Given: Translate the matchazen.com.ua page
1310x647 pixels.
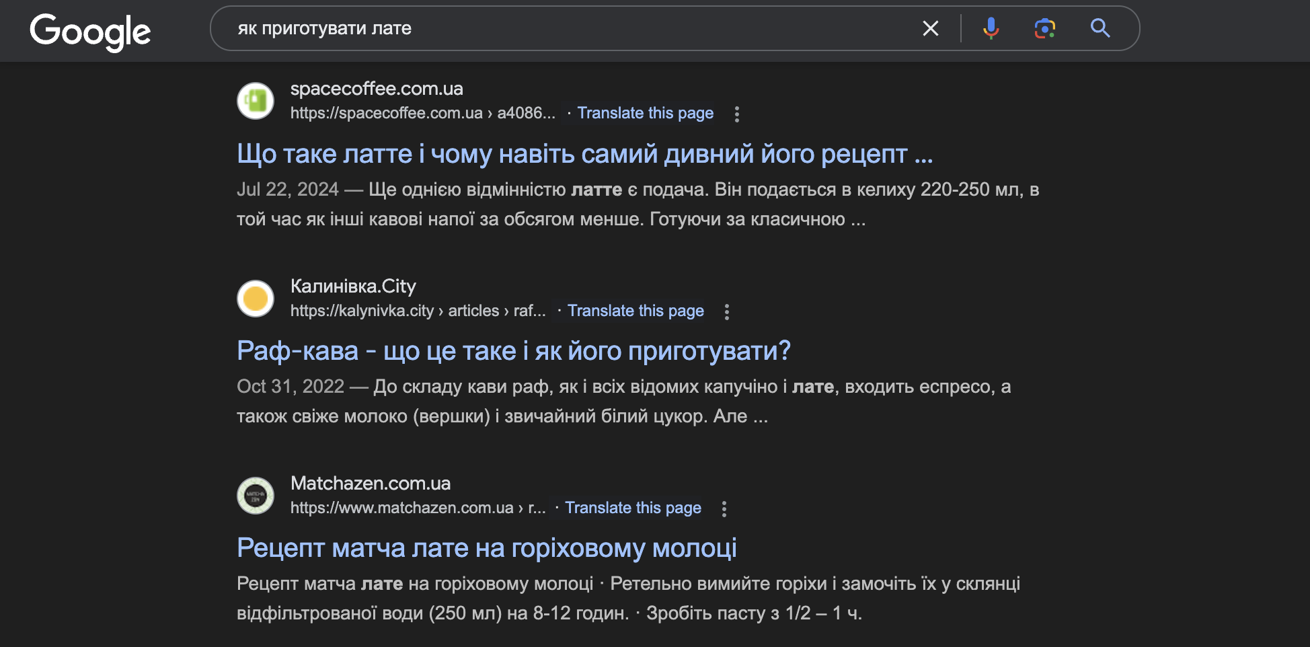Looking at the screenshot, I should (633, 508).
